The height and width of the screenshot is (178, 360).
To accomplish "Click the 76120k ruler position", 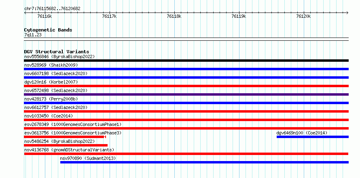I will point(304,16).
